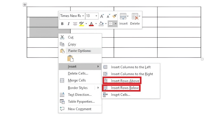The height and width of the screenshot is (121, 216).
Task: Open the Border Styles submenu
Action: coord(80,88)
